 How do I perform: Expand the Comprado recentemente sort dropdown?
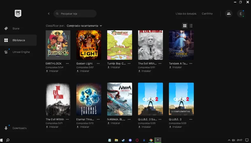(x=84, y=26)
